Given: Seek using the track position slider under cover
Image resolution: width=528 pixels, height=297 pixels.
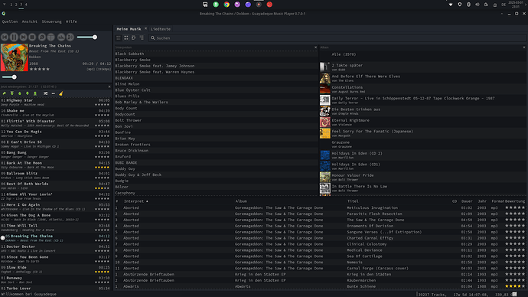Looking at the screenshot, I should coord(9,77).
